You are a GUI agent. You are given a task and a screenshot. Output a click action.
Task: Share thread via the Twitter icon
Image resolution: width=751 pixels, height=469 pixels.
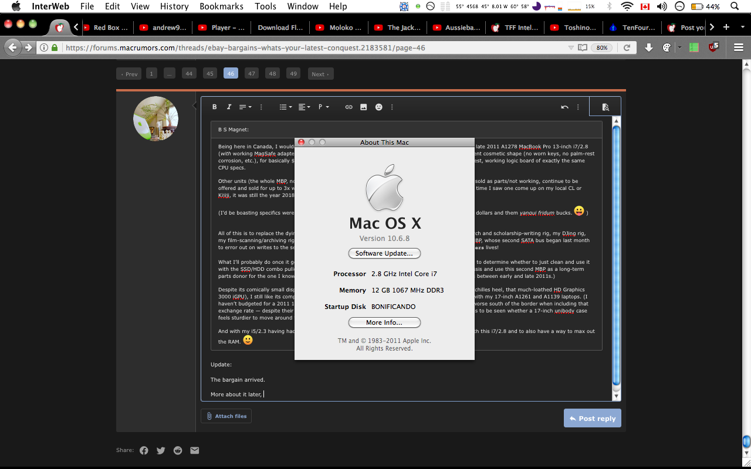(x=161, y=450)
